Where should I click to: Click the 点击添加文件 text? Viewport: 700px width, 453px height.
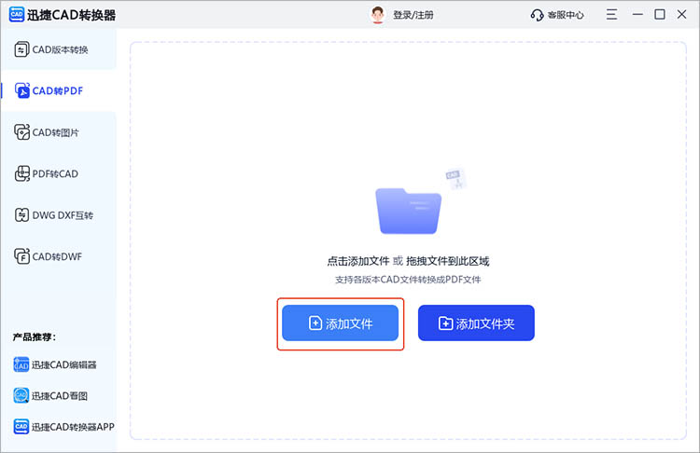click(x=358, y=261)
